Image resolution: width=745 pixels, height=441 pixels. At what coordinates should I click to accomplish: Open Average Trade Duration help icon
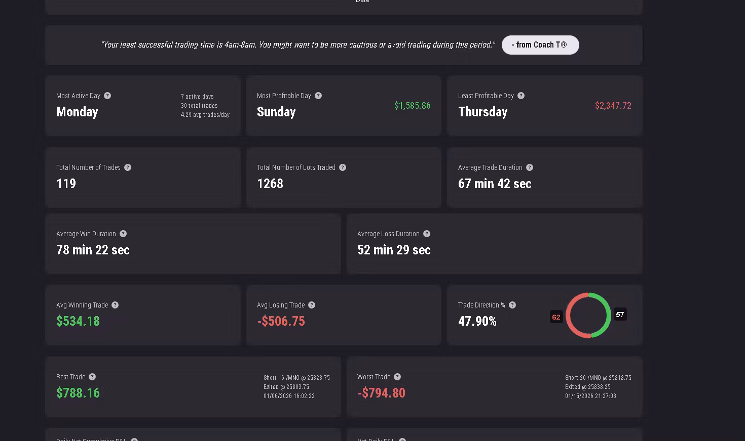pos(530,167)
